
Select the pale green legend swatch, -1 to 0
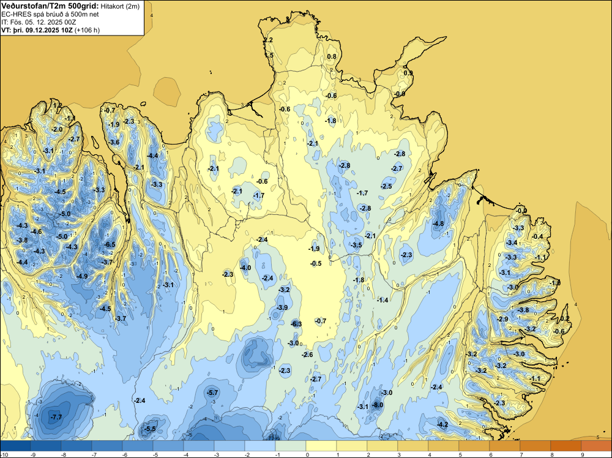coord(291,446)
